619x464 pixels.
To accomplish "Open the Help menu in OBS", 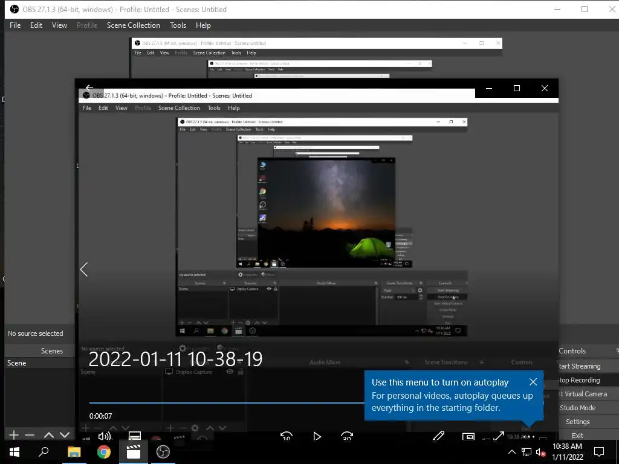I will click(203, 25).
